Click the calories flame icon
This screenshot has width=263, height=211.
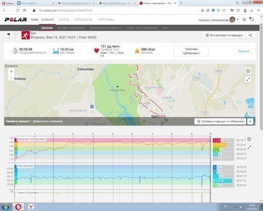pyautogui.click(x=137, y=51)
